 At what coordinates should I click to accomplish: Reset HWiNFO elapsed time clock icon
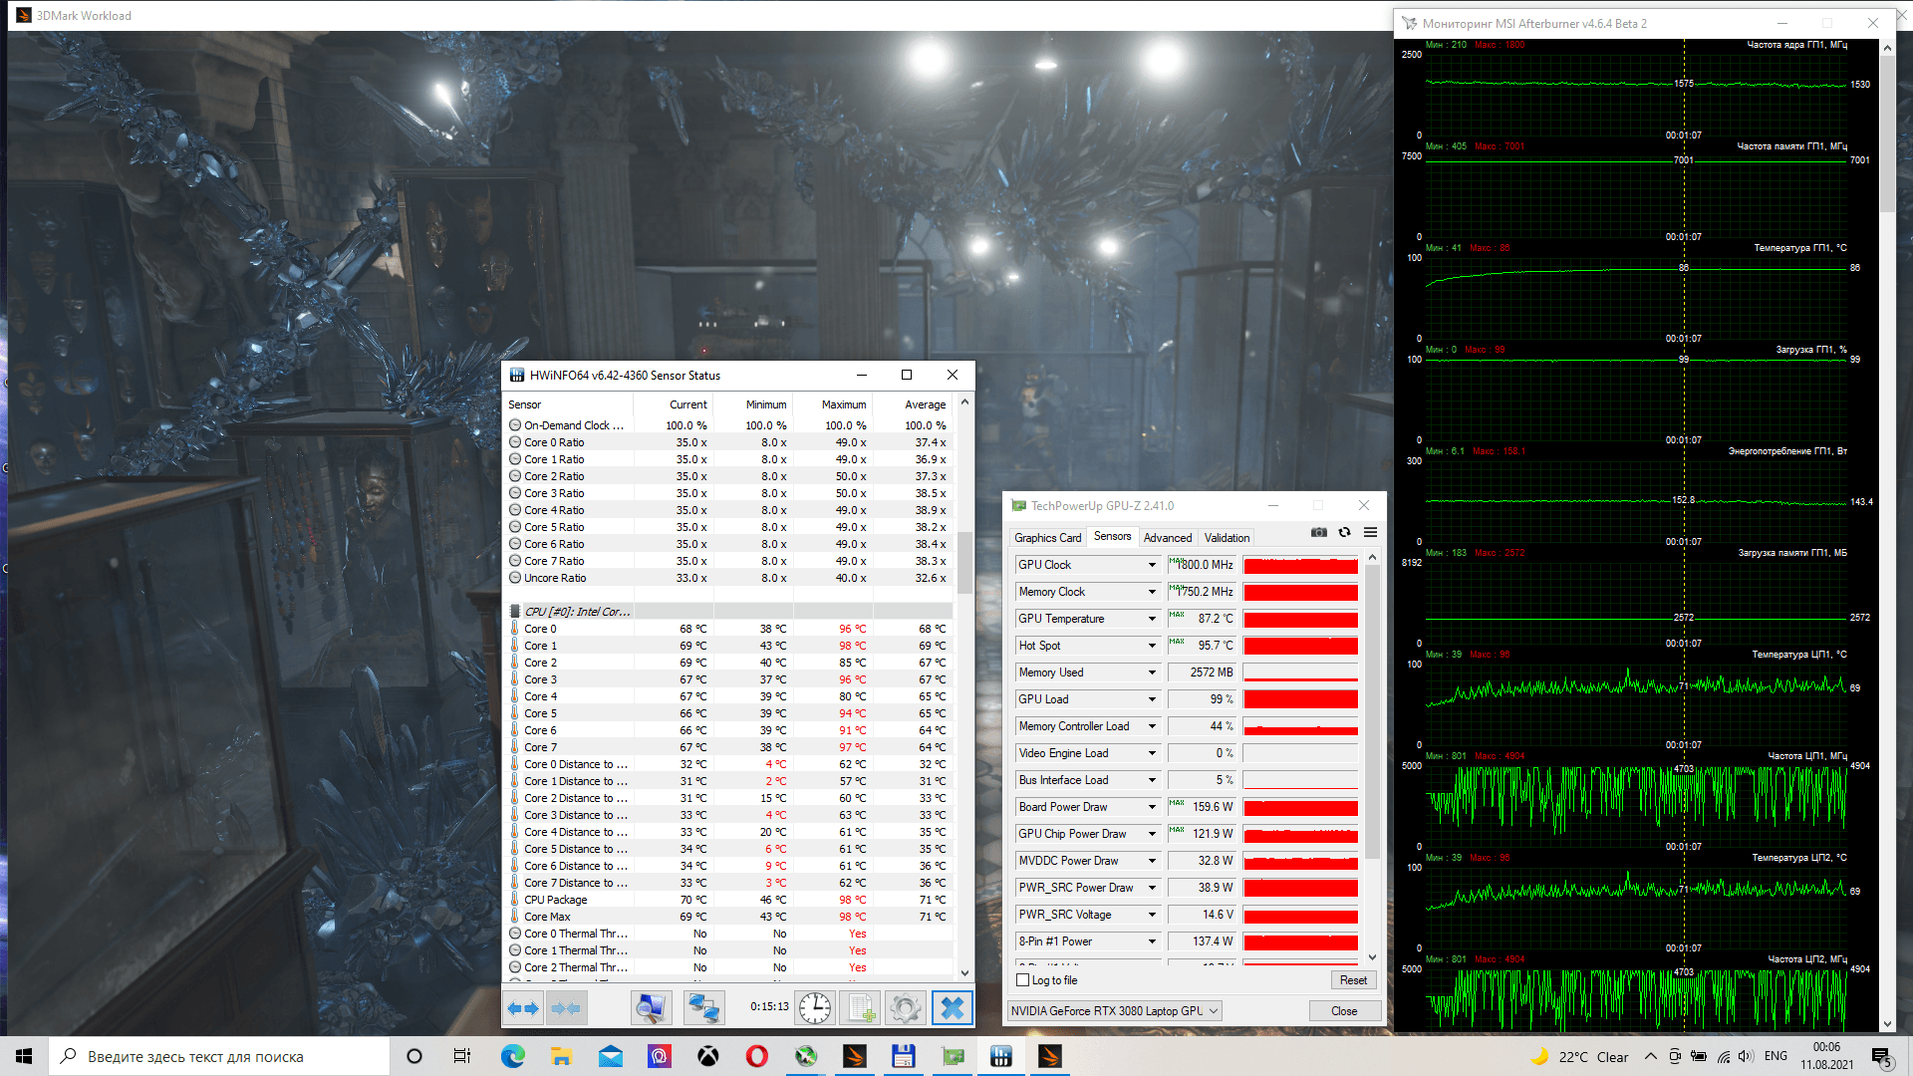click(x=814, y=1008)
